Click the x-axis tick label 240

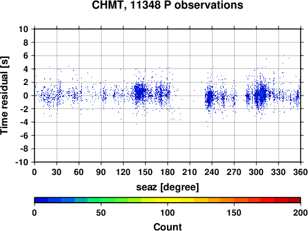(212, 172)
